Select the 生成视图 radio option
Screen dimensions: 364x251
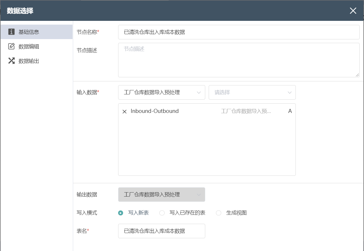pos(219,213)
